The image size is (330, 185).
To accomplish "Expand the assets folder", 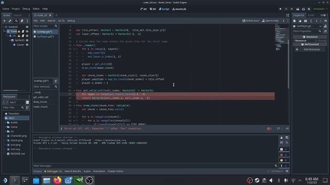I will (6, 122).
